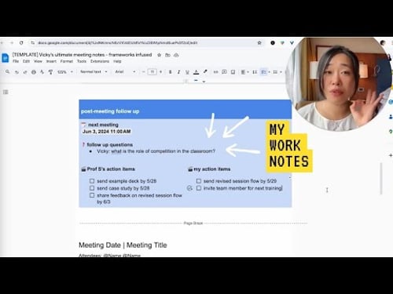
Task: Click the Jun 3, 2024 11:00 AM date chip
Action: (x=106, y=132)
